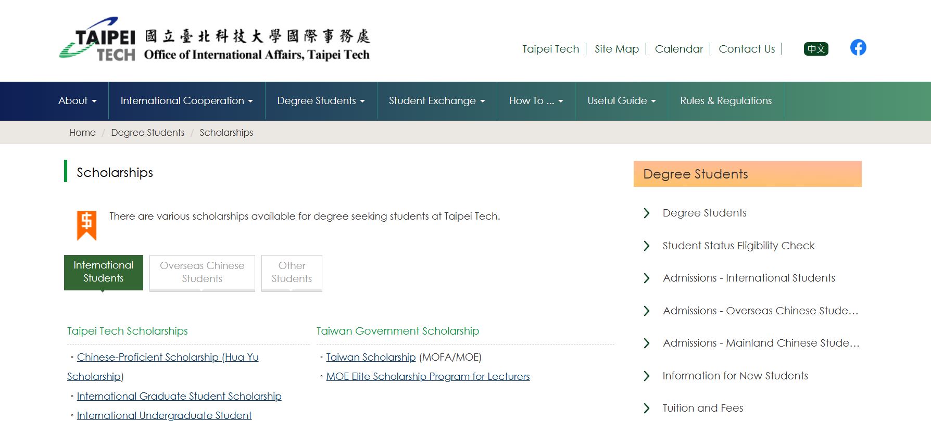Viewport: 931px width, 421px height.
Task: Select the Overseas Chinese Students tab
Action: pyautogui.click(x=202, y=272)
